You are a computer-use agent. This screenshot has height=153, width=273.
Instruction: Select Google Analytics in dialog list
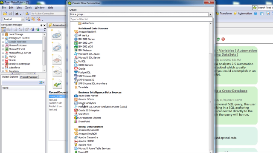87,103
